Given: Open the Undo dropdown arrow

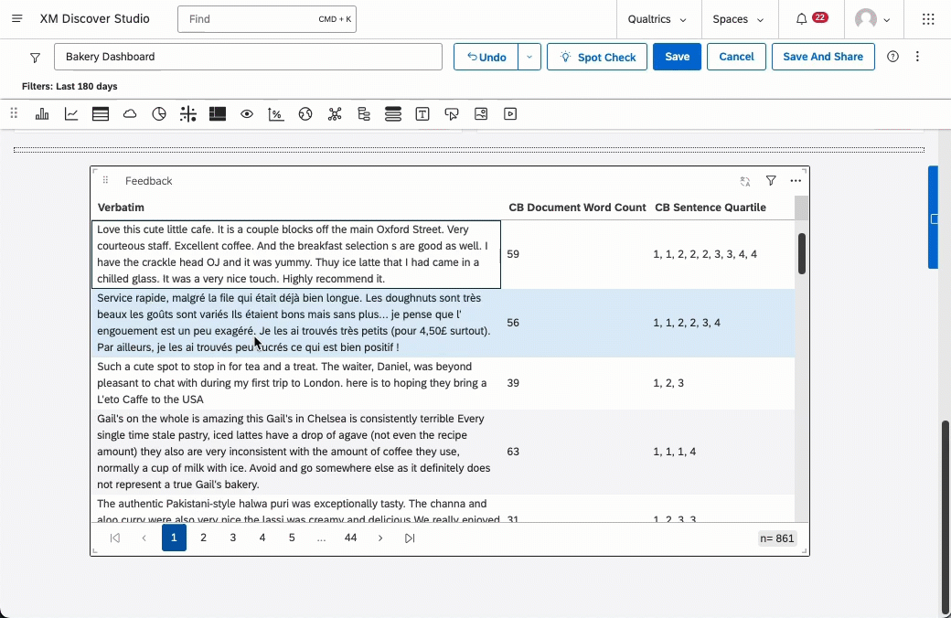Looking at the screenshot, I should [528, 56].
